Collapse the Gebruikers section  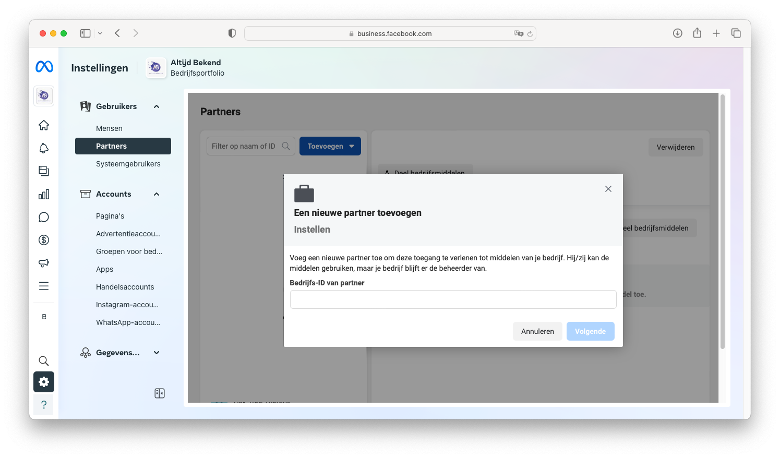157,106
